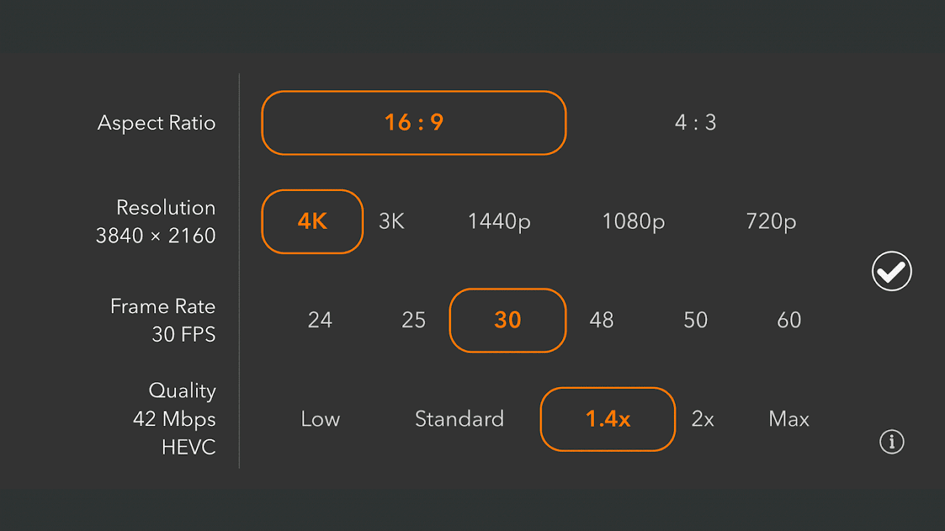Choose Max quality bitrate
Screen dimensions: 945x531
click(789, 419)
